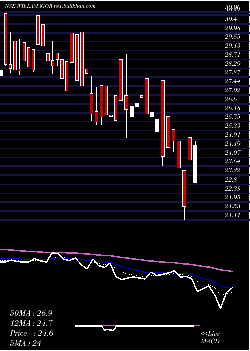Screen dimensions: 250x351
Task: Select the 24.07 price axis label
Action: coord(233,152)
